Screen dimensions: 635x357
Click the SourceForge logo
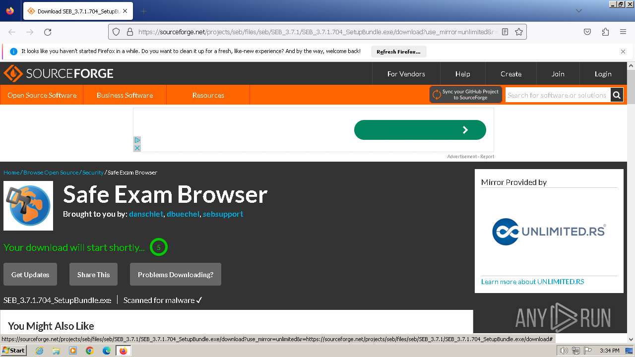[x=59, y=73]
